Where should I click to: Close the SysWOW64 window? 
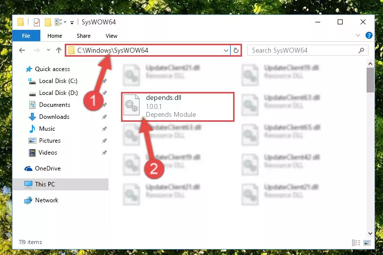[x=363, y=22]
